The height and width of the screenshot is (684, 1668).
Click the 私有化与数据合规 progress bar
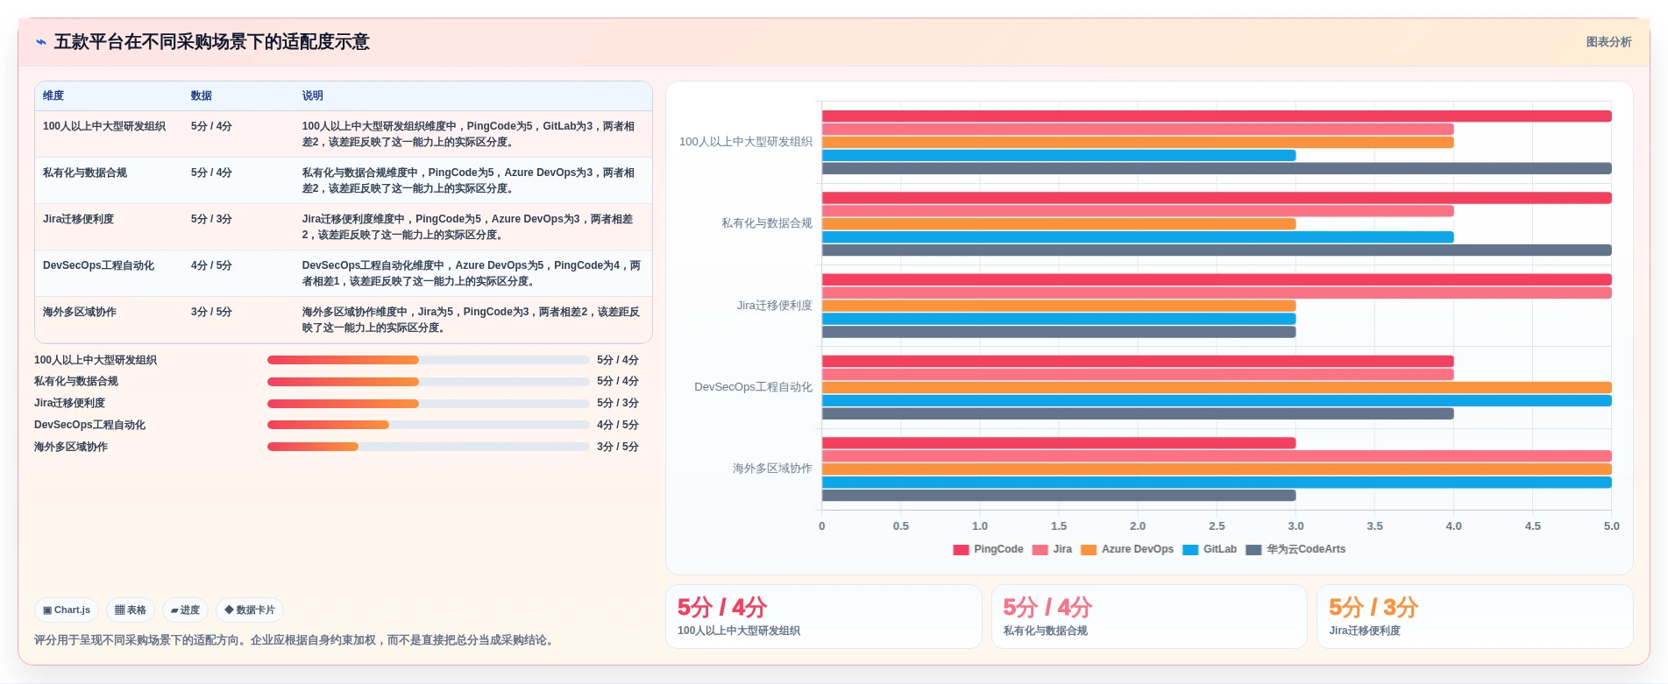pyautogui.click(x=428, y=382)
